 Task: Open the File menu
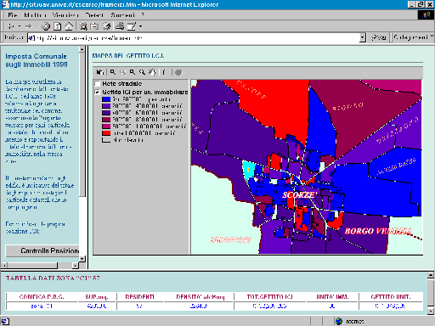13,15
